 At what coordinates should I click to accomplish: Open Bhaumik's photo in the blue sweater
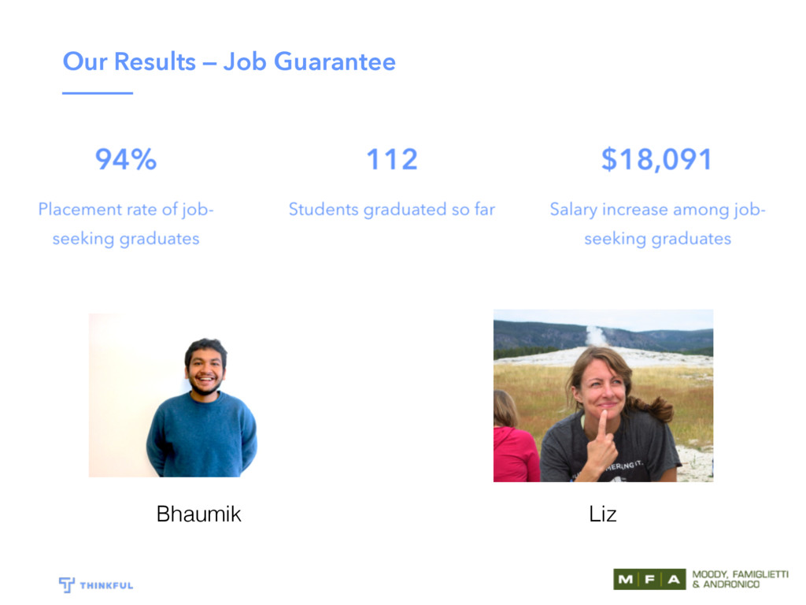click(x=173, y=395)
